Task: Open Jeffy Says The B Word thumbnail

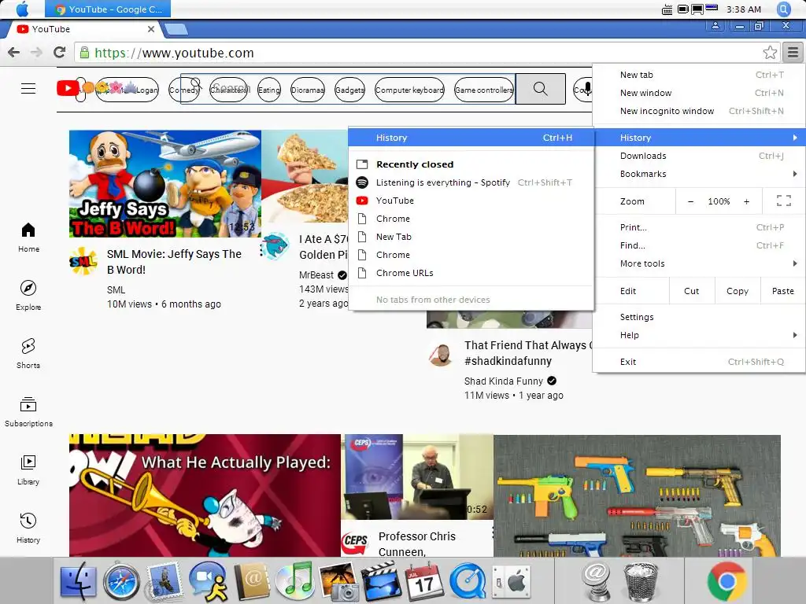Action: pyautogui.click(x=165, y=183)
